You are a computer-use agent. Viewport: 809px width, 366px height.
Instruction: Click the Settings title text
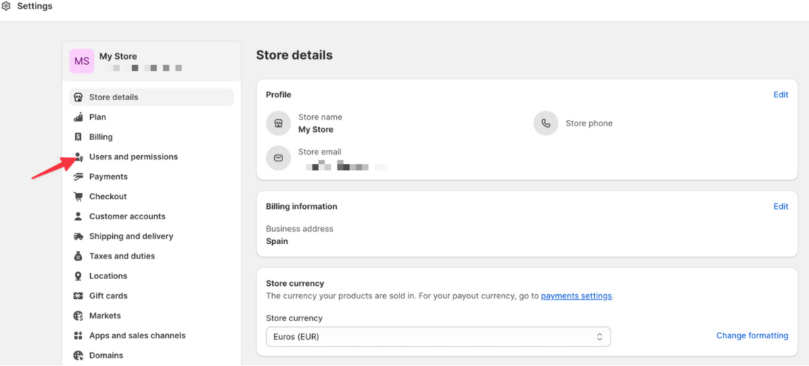coord(34,7)
